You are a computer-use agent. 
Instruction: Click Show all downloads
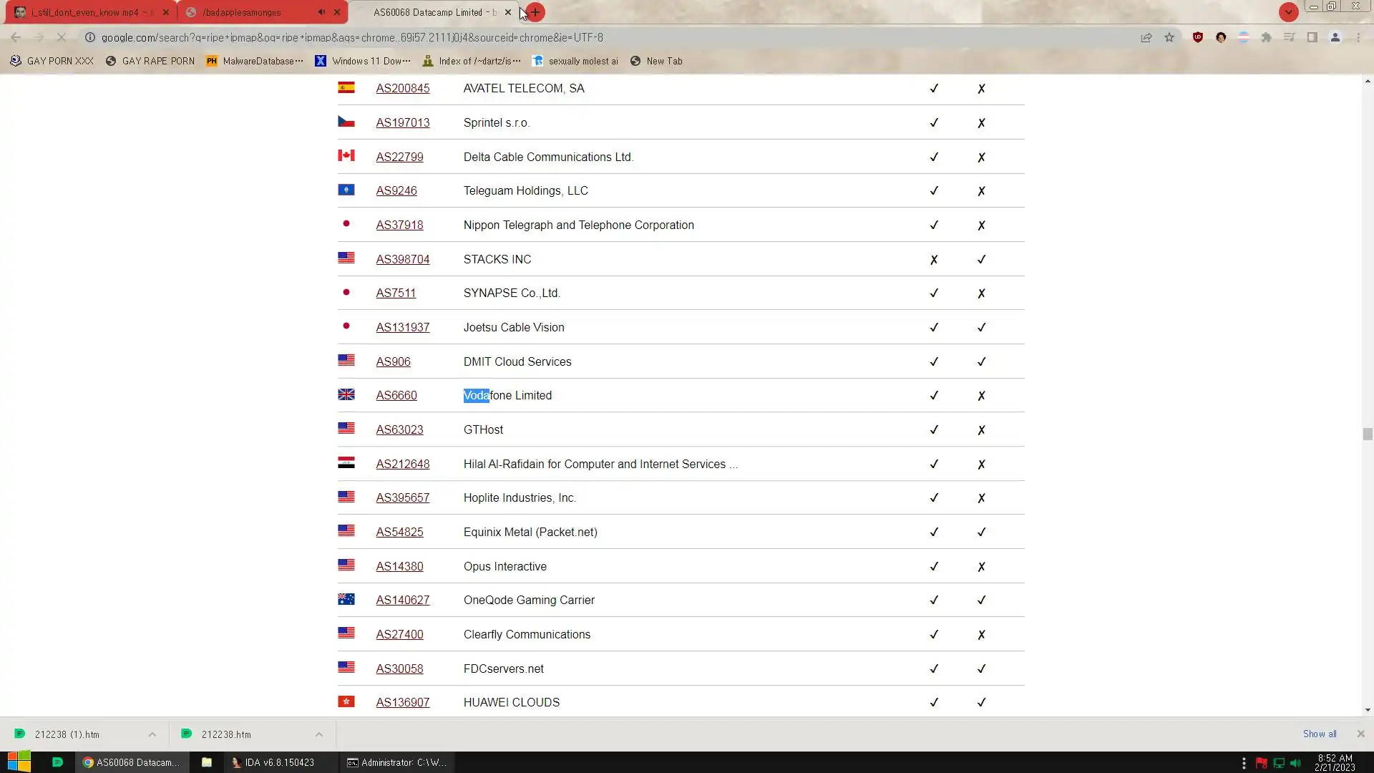[x=1319, y=734]
